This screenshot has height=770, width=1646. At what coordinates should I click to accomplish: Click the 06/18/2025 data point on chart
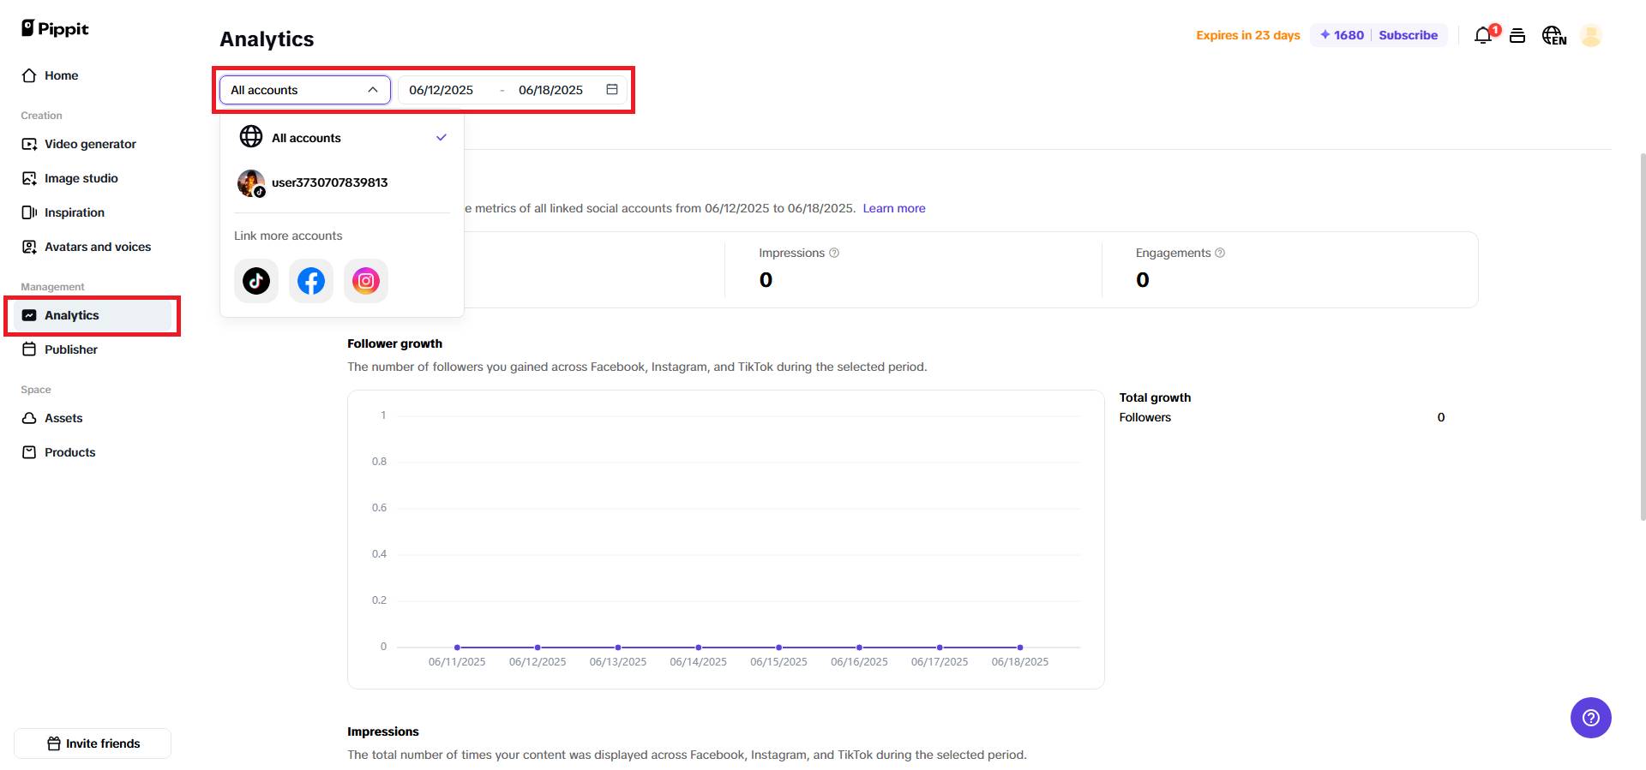coord(1019,648)
